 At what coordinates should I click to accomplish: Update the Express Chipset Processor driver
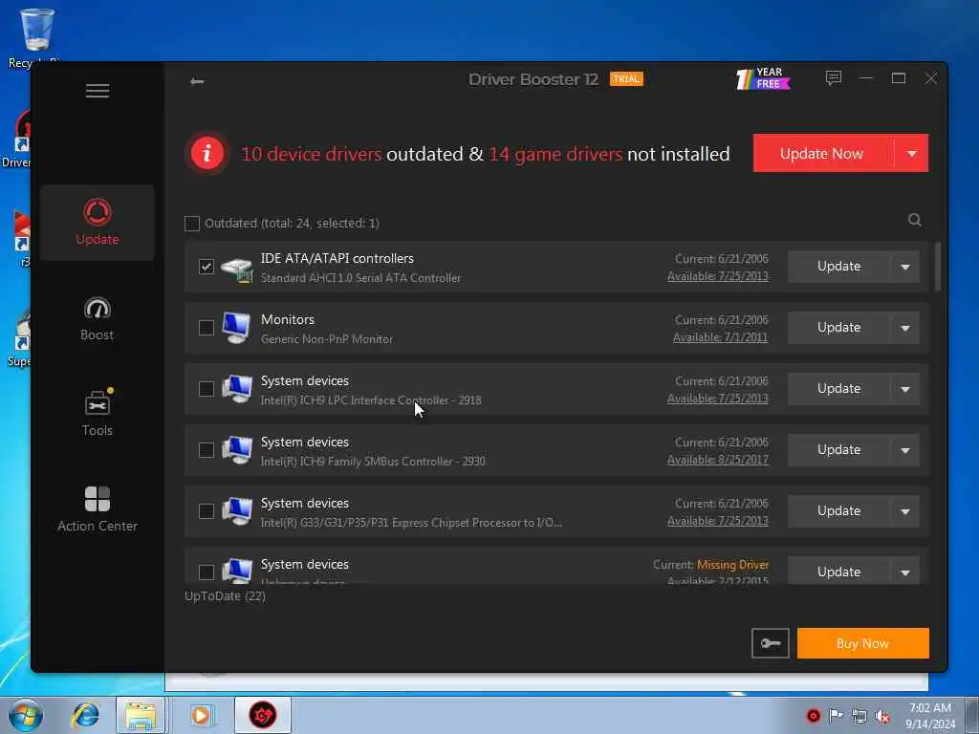839,511
